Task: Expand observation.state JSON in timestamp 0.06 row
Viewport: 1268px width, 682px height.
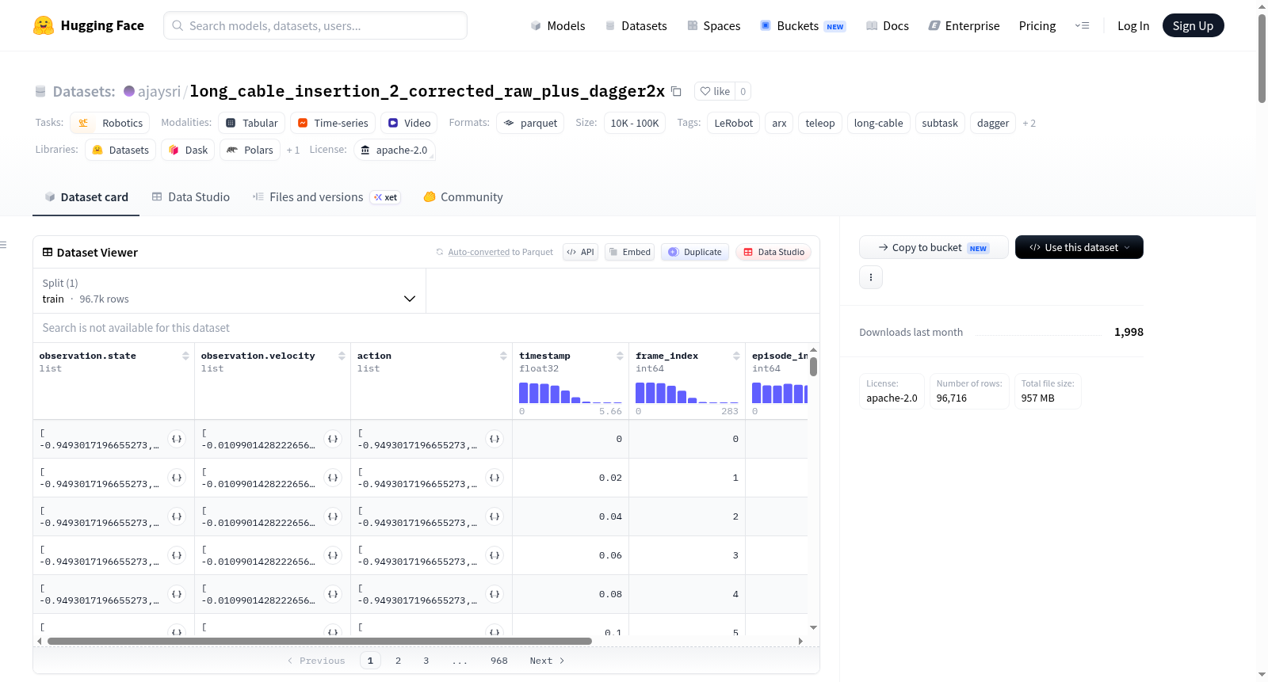Action: click(177, 555)
